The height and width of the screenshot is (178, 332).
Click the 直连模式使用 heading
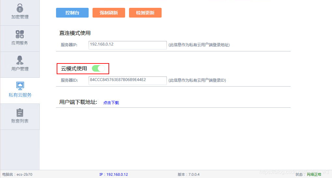[x=75, y=33]
